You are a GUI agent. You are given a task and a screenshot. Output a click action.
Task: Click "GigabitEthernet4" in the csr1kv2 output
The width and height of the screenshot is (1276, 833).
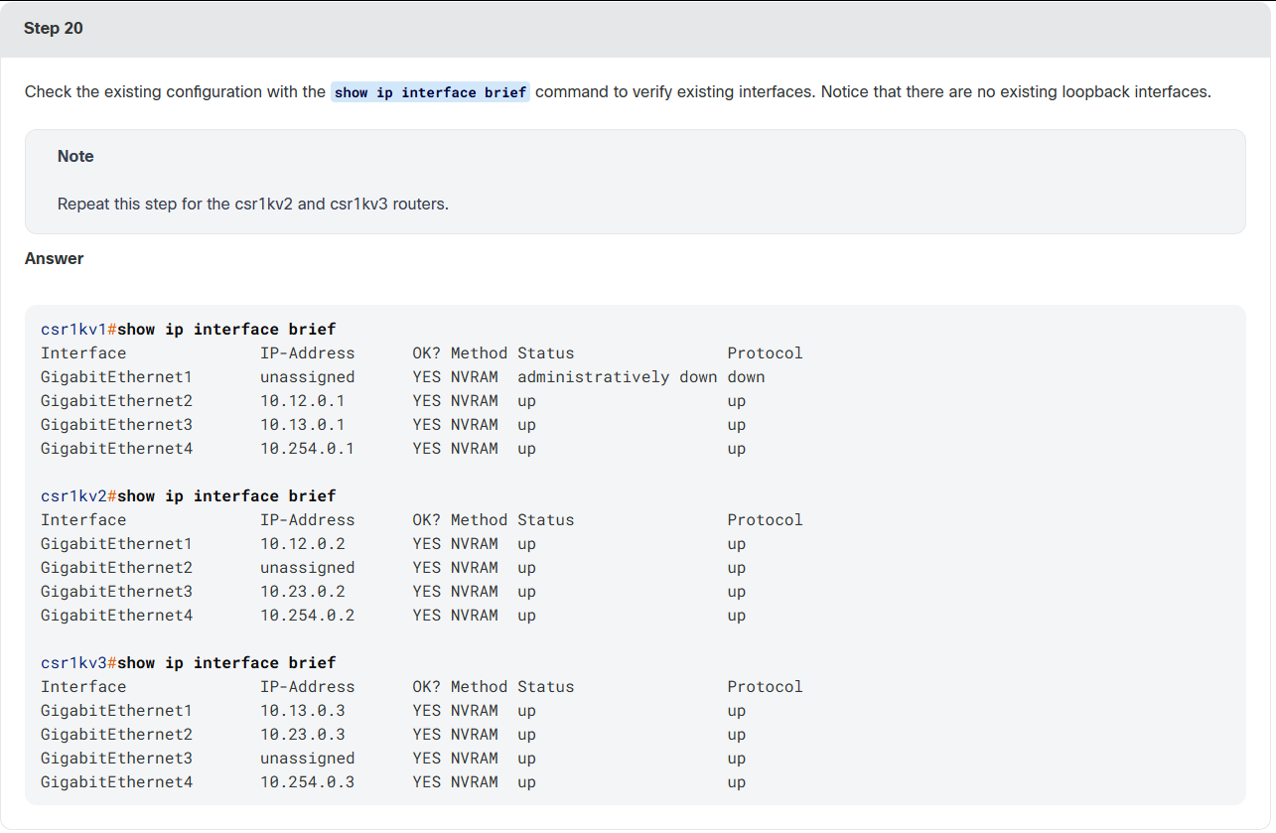click(x=117, y=616)
